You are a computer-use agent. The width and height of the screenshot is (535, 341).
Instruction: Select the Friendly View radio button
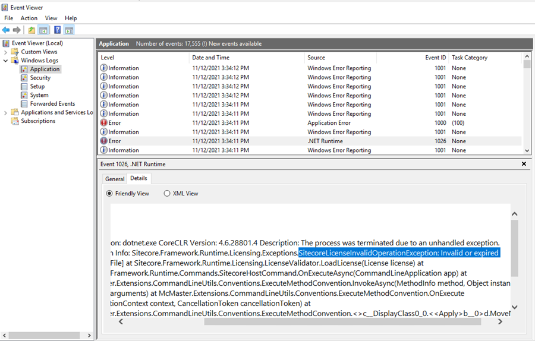[109, 194]
